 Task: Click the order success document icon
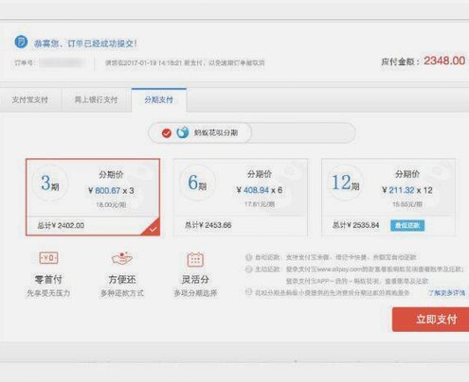(21, 42)
